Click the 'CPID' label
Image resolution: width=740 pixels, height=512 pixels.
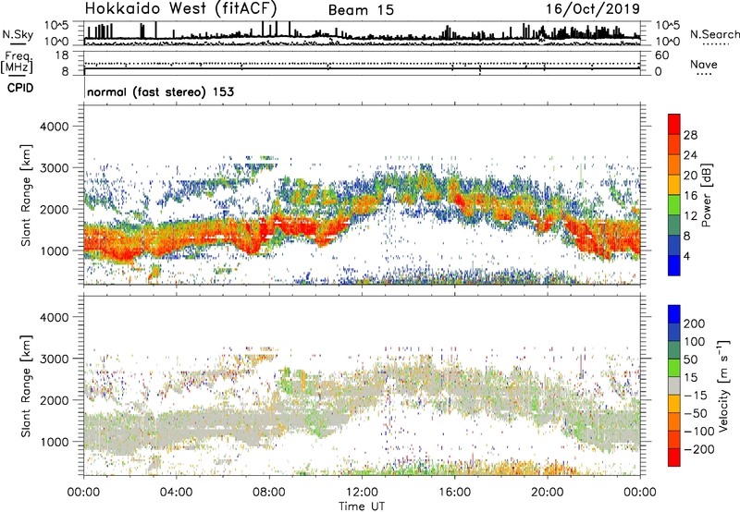point(20,88)
